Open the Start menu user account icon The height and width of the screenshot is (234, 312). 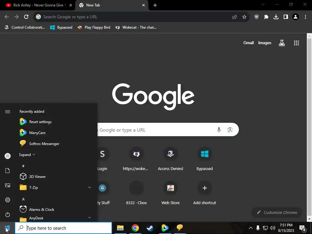8,156
